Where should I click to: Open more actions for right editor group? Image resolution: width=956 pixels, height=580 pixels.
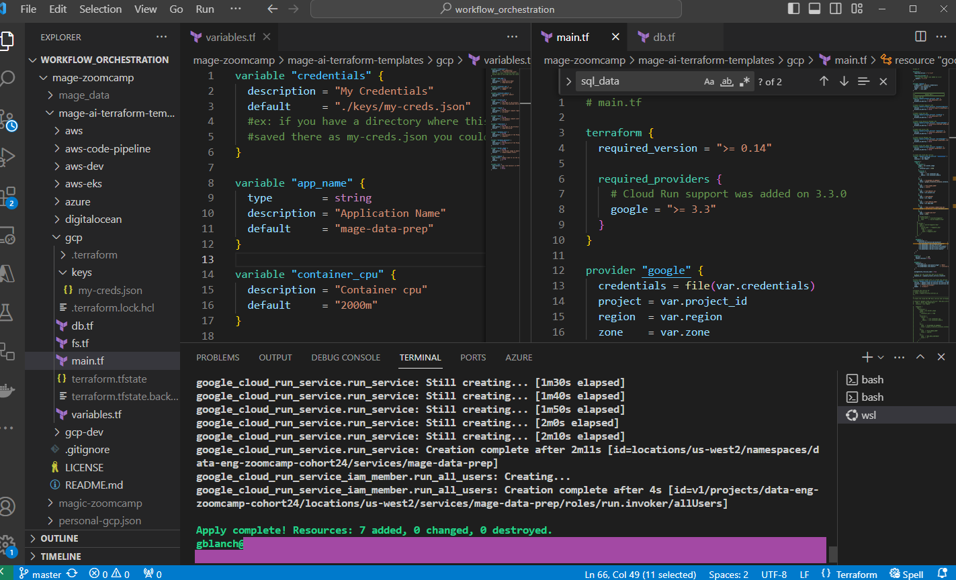point(941,36)
